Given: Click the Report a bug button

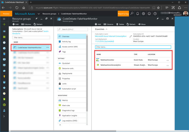Looking at the screenshot, I should [x=123, y=13].
